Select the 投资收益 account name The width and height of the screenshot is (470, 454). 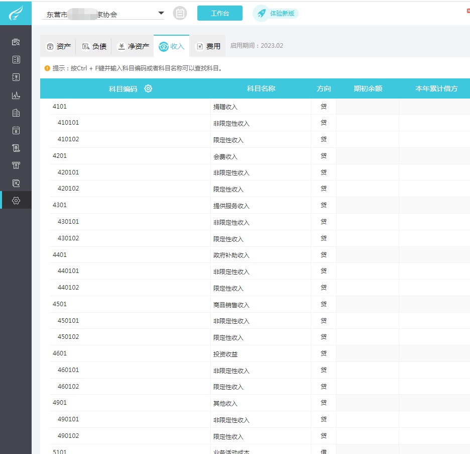tap(225, 354)
